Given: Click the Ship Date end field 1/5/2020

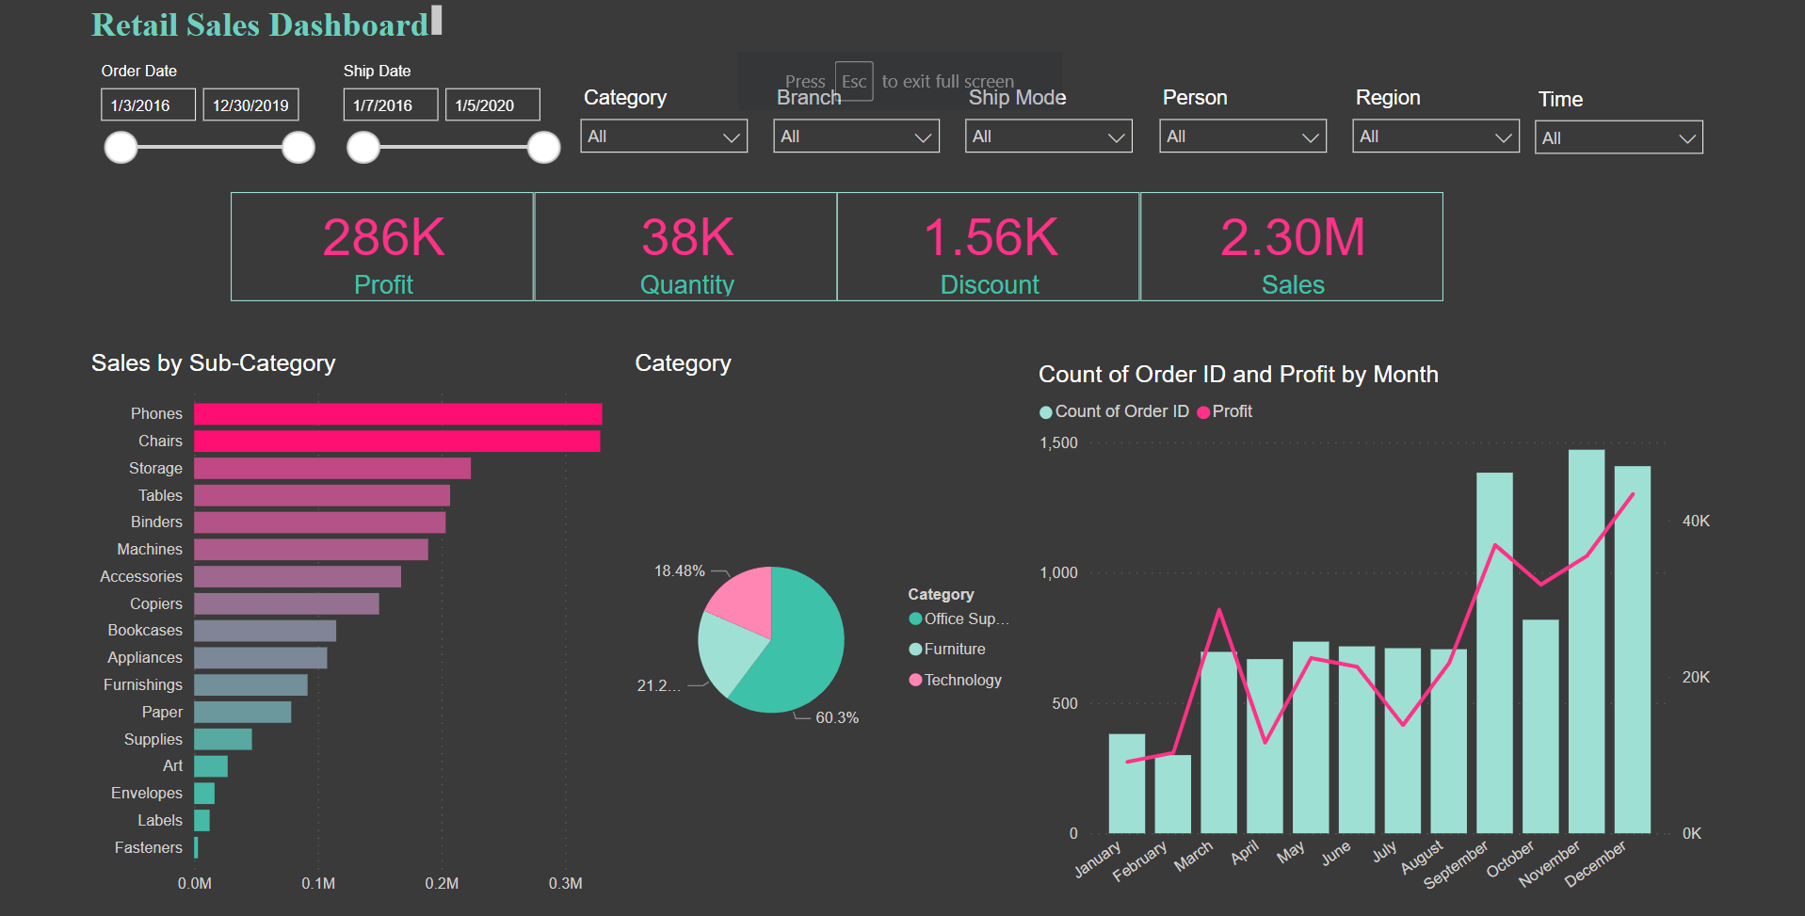Looking at the screenshot, I should (492, 104).
